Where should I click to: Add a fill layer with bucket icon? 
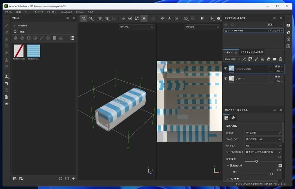pyautogui.click(x=262, y=59)
